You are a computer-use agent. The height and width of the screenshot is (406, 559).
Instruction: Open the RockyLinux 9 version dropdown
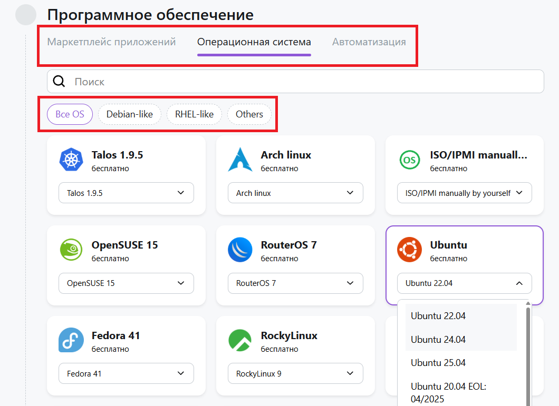295,373
